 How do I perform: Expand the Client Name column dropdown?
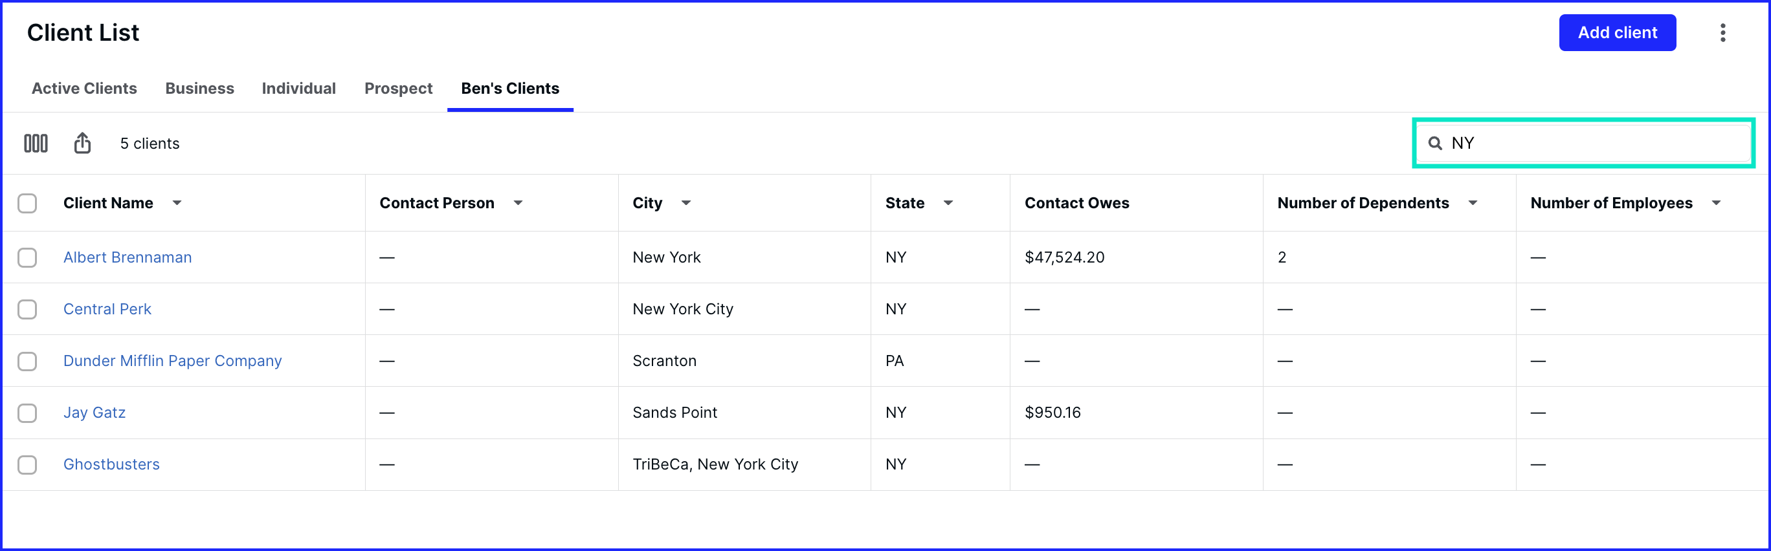click(177, 203)
